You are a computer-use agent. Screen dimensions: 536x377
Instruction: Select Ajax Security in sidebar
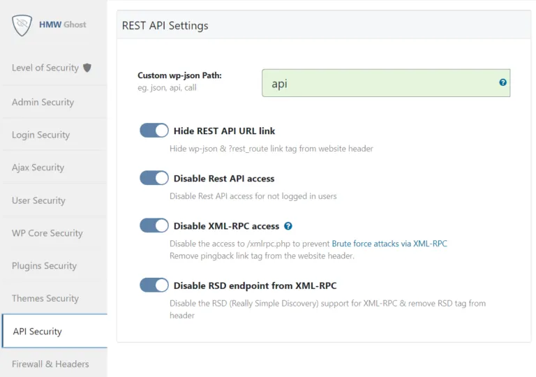(38, 168)
